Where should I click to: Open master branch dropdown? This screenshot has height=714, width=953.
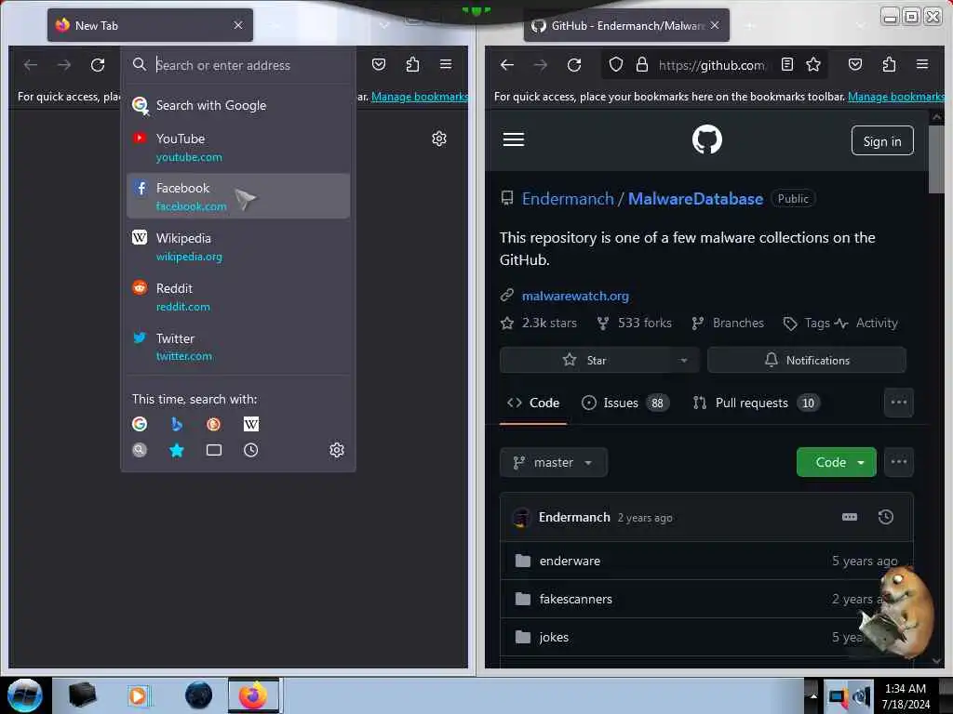coord(553,463)
